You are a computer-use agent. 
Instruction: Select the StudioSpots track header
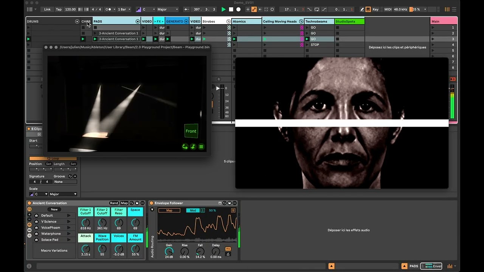coord(350,22)
